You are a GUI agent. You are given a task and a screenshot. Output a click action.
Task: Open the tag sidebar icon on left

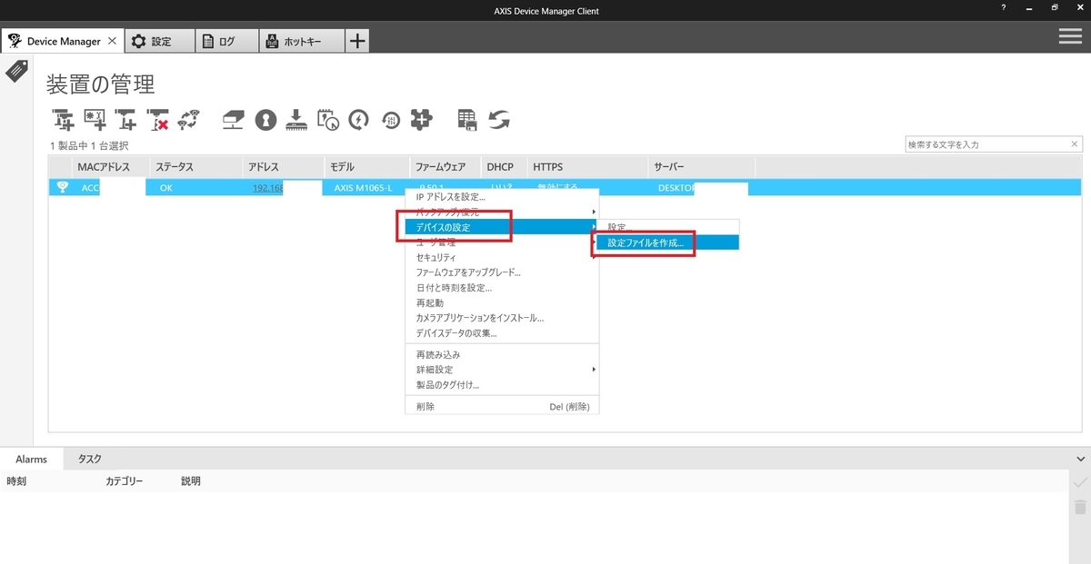[16, 71]
